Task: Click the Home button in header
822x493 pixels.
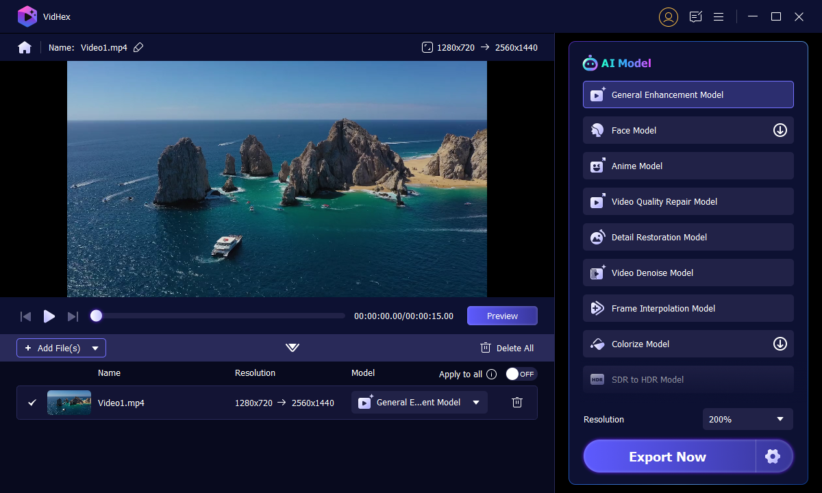Action: pos(25,47)
